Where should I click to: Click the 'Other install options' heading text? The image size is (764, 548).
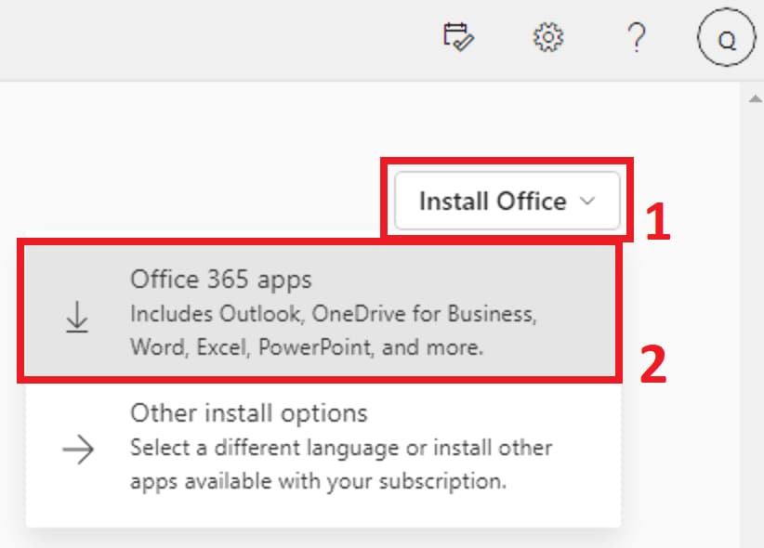coord(249,412)
